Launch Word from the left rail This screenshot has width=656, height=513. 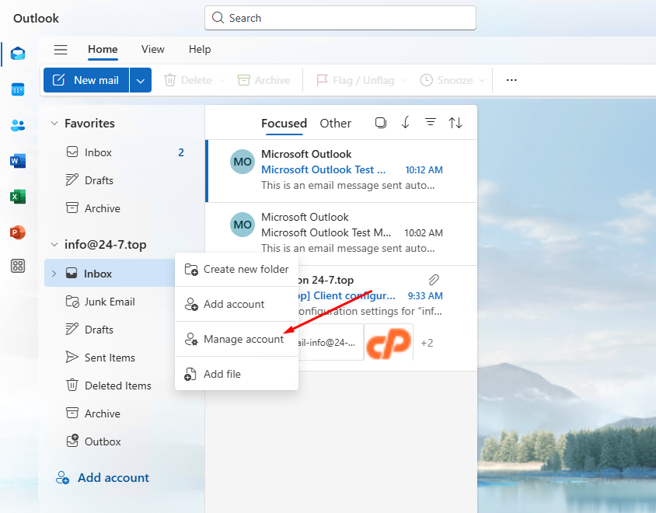click(x=17, y=161)
